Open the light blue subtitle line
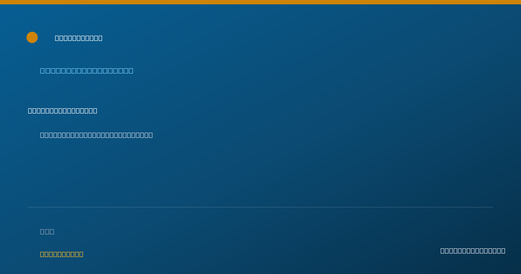 pyautogui.click(x=87, y=70)
